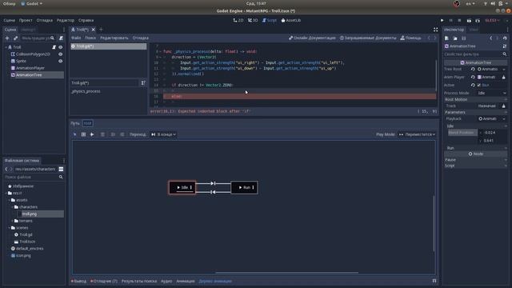512x288 pixels.
Task: Select the transition arrow from Run to Idle
Action: coord(213,192)
